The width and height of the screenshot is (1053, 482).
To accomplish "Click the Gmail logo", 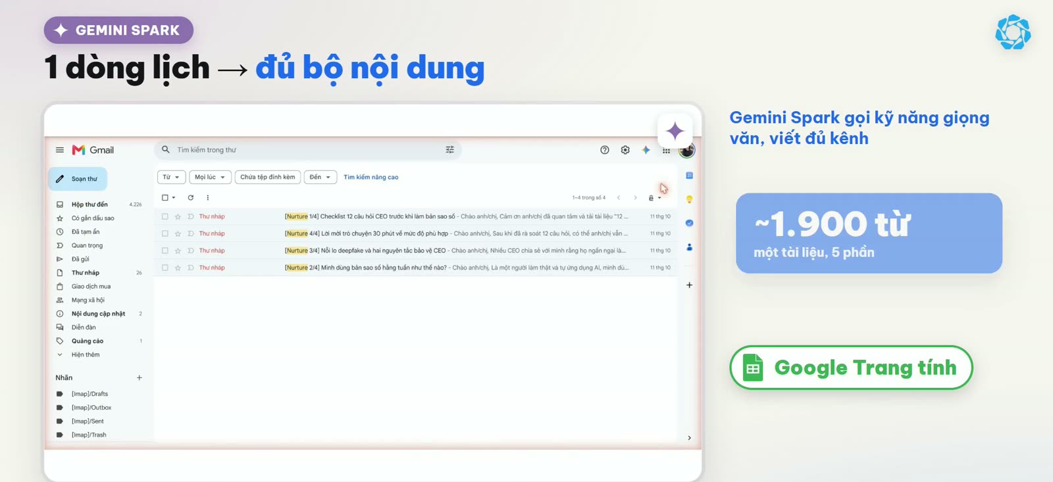I will (x=93, y=150).
